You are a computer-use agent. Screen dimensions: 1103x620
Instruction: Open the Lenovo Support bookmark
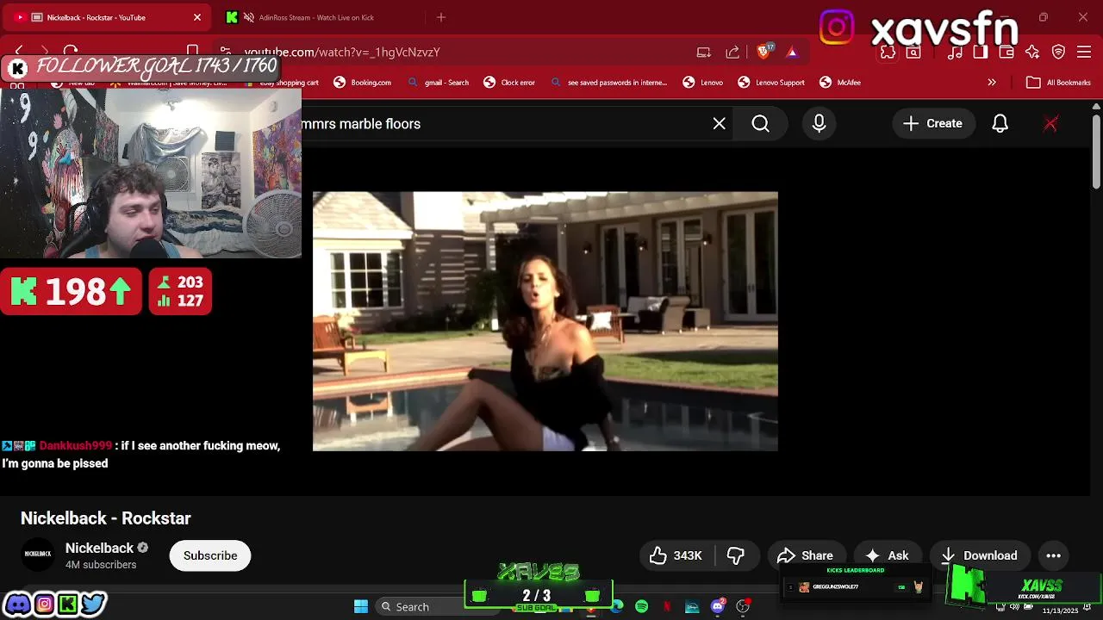(x=771, y=83)
